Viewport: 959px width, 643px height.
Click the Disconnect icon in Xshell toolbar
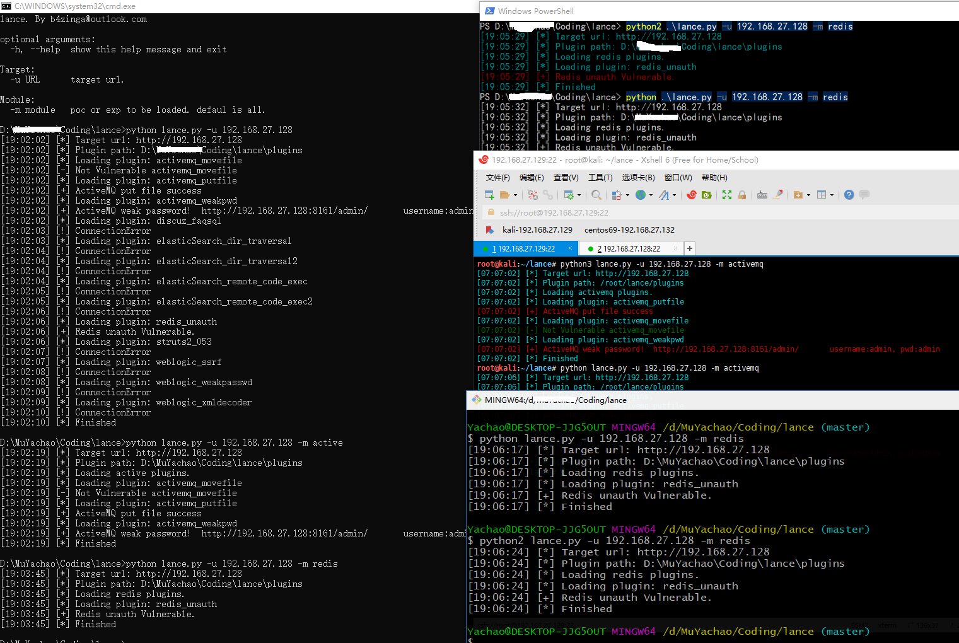(533, 195)
